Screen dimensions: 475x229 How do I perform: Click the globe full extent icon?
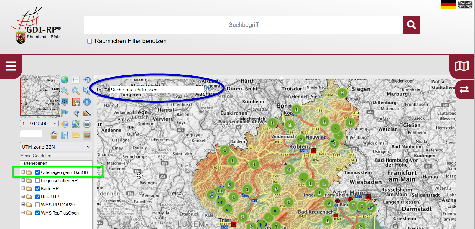pos(65,80)
